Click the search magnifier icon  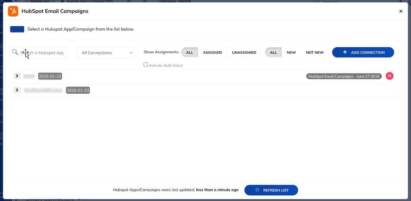(x=15, y=52)
